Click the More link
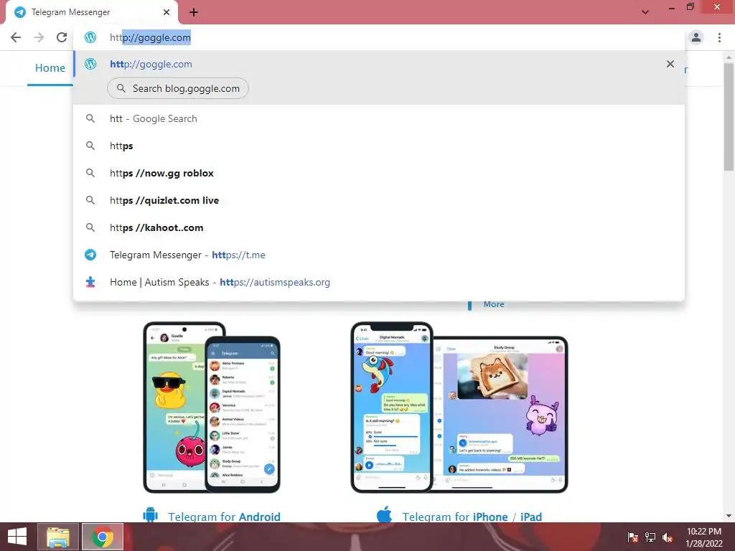 494,304
